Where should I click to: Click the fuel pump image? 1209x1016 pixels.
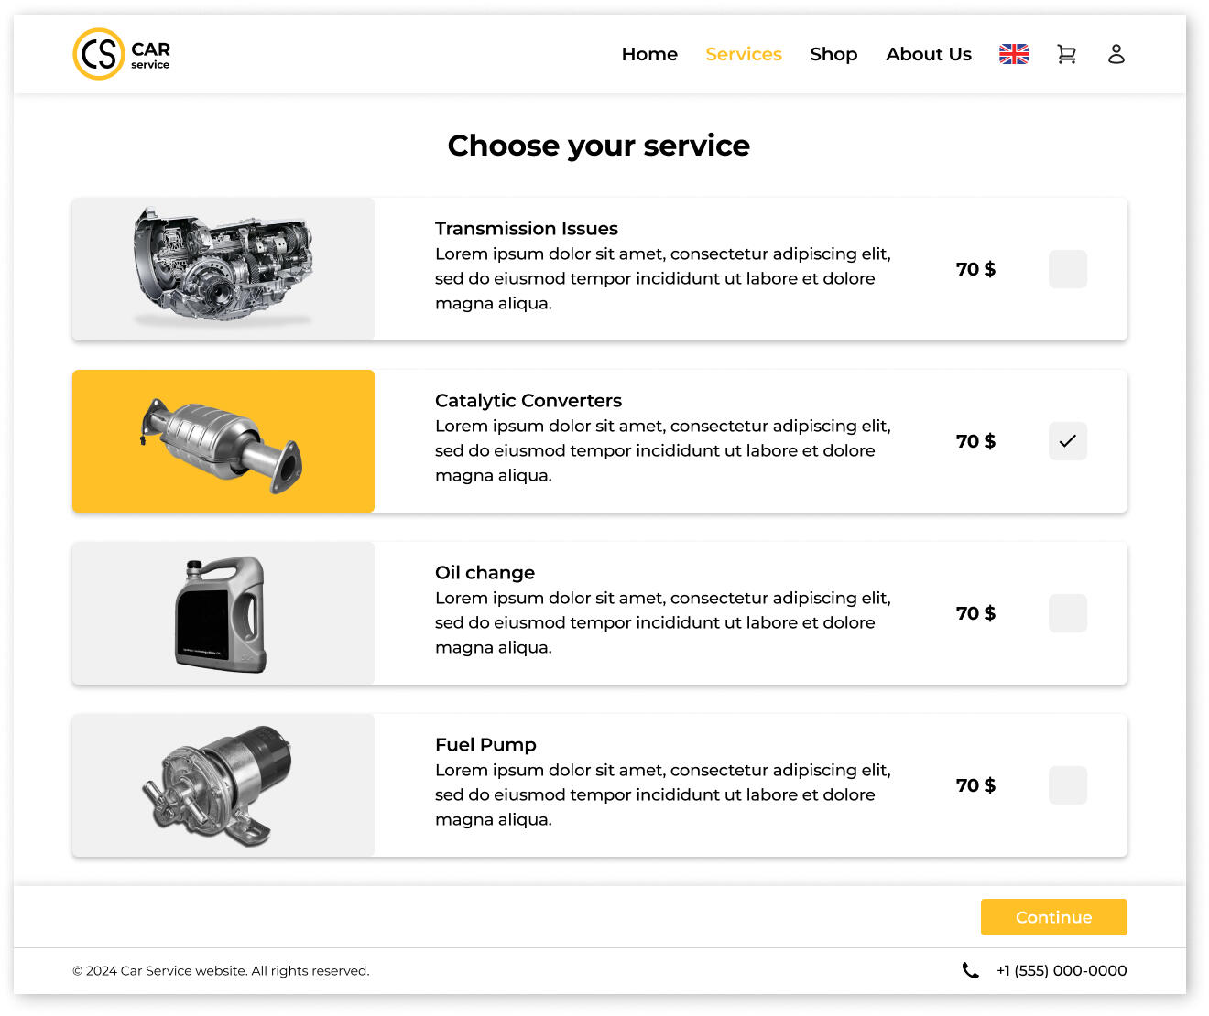pos(220,785)
